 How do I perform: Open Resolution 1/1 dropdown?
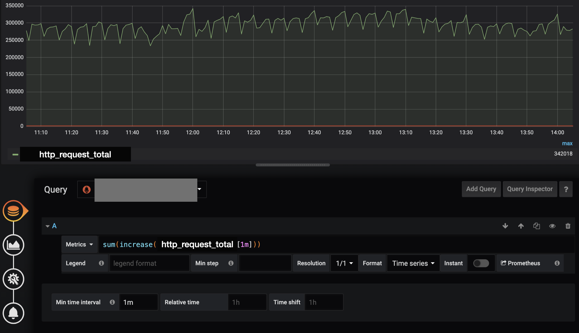(x=344, y=263)
